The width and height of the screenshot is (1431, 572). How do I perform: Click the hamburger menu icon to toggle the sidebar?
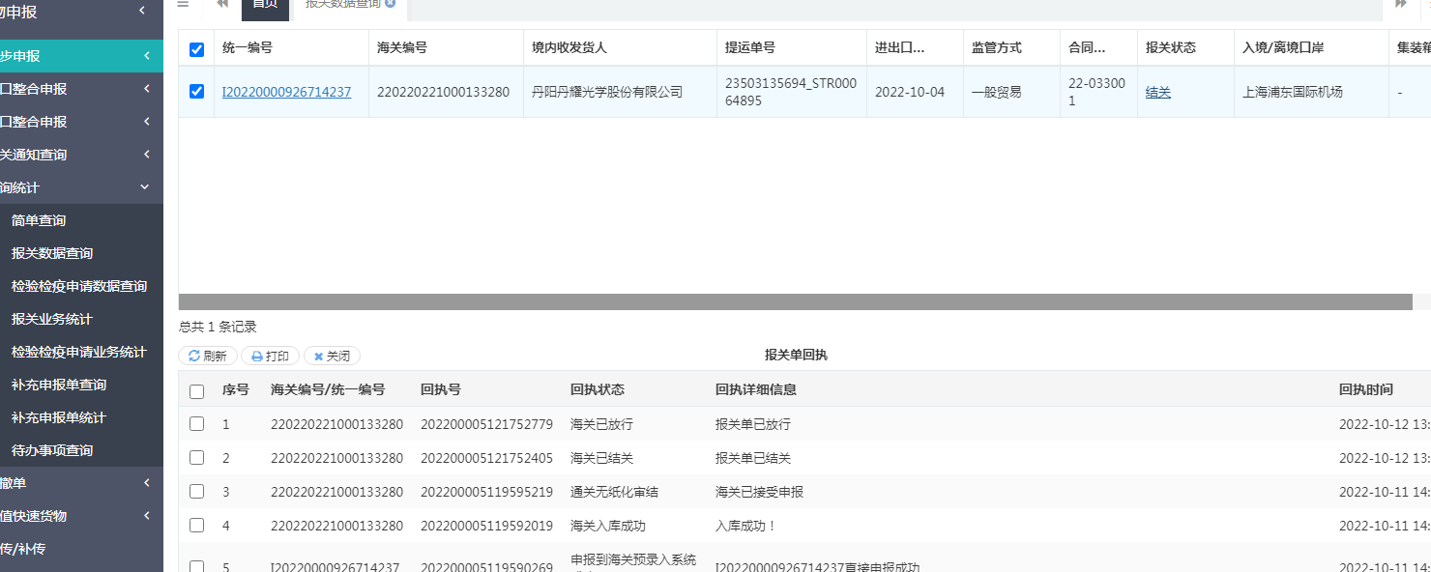183,4
